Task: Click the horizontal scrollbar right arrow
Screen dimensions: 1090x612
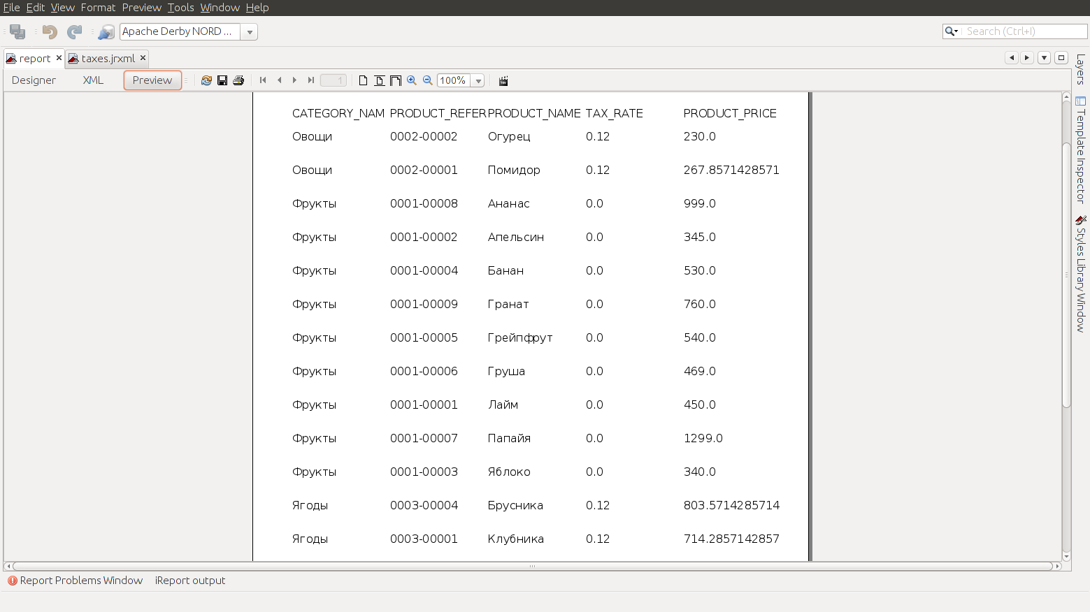Action: click(1058, 566)
